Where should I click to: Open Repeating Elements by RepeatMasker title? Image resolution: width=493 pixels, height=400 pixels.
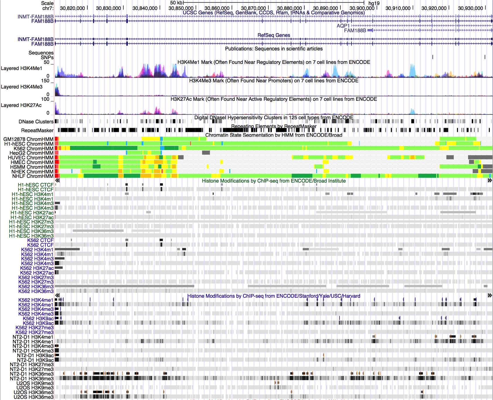coord(274,126)
